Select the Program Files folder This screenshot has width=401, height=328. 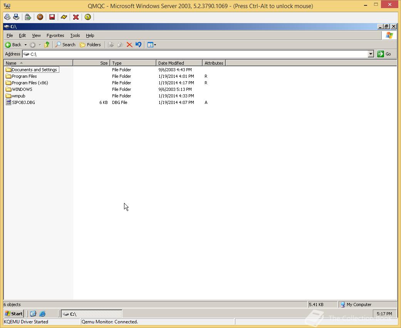[x=24, y=76]
